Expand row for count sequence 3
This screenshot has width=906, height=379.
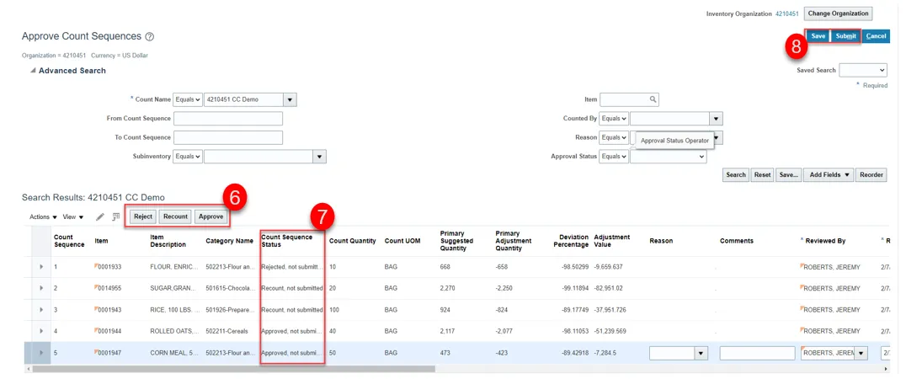coord(41,310)
